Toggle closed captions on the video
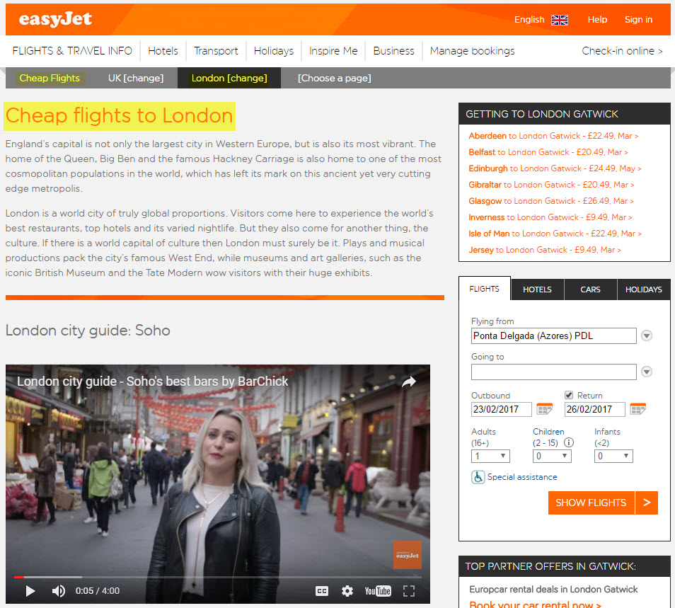This screenshot has width=675, height=608. tap(321, 591)
